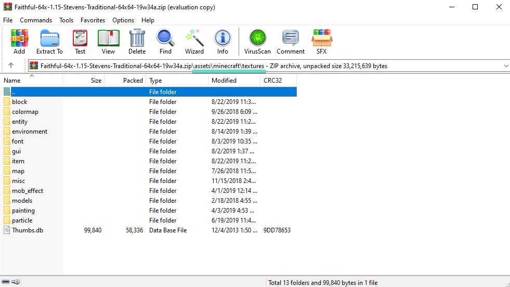
Task: Sort by CRC32 column header
Action: point(279,81)
